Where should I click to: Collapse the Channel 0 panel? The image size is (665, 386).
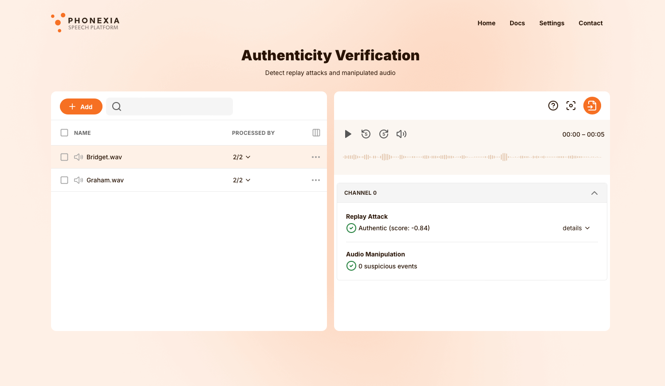(x=594, y=193)
